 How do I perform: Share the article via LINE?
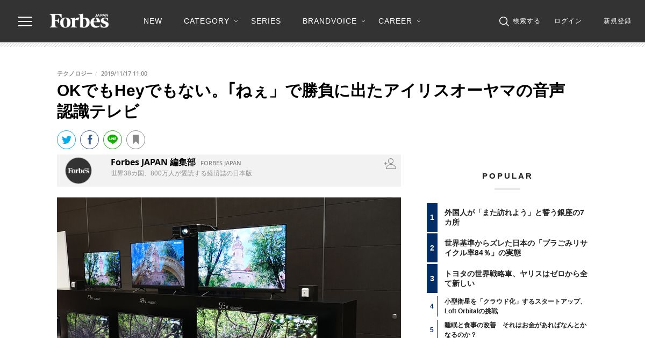pyautogui.click(x=112, y=140)
